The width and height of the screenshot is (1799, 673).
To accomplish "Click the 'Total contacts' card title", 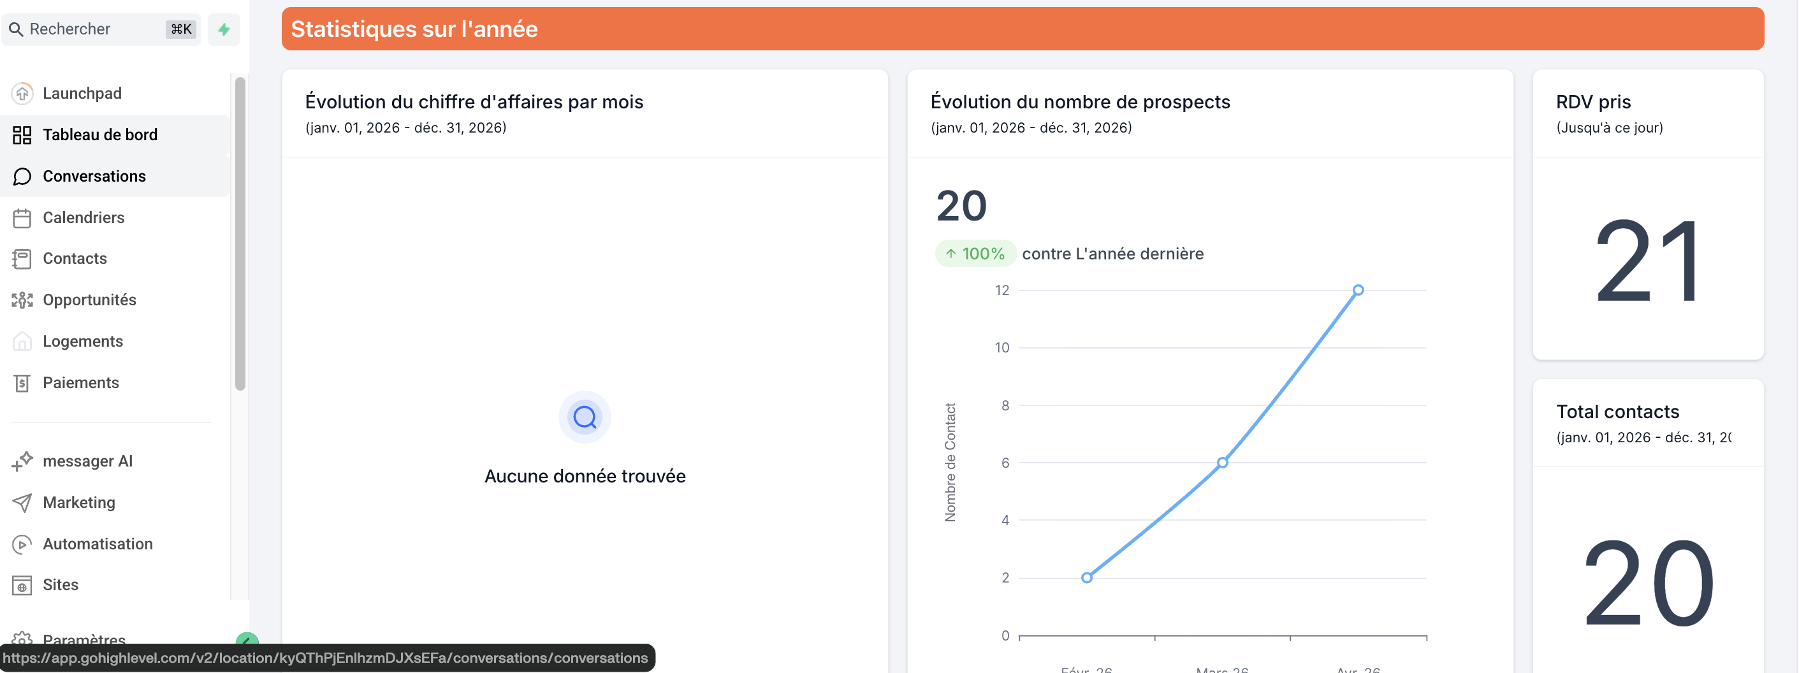I will 1617,412.
